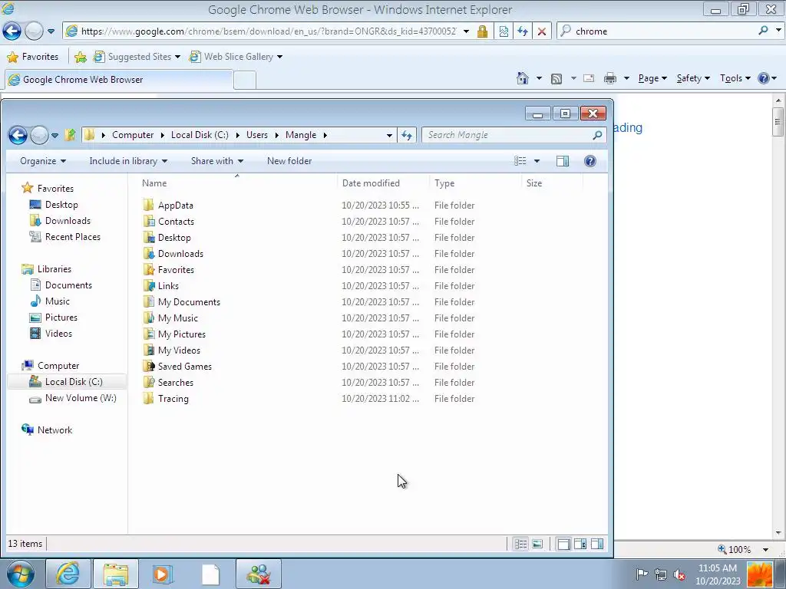Change view with Explorer view icon

point(520,161)
